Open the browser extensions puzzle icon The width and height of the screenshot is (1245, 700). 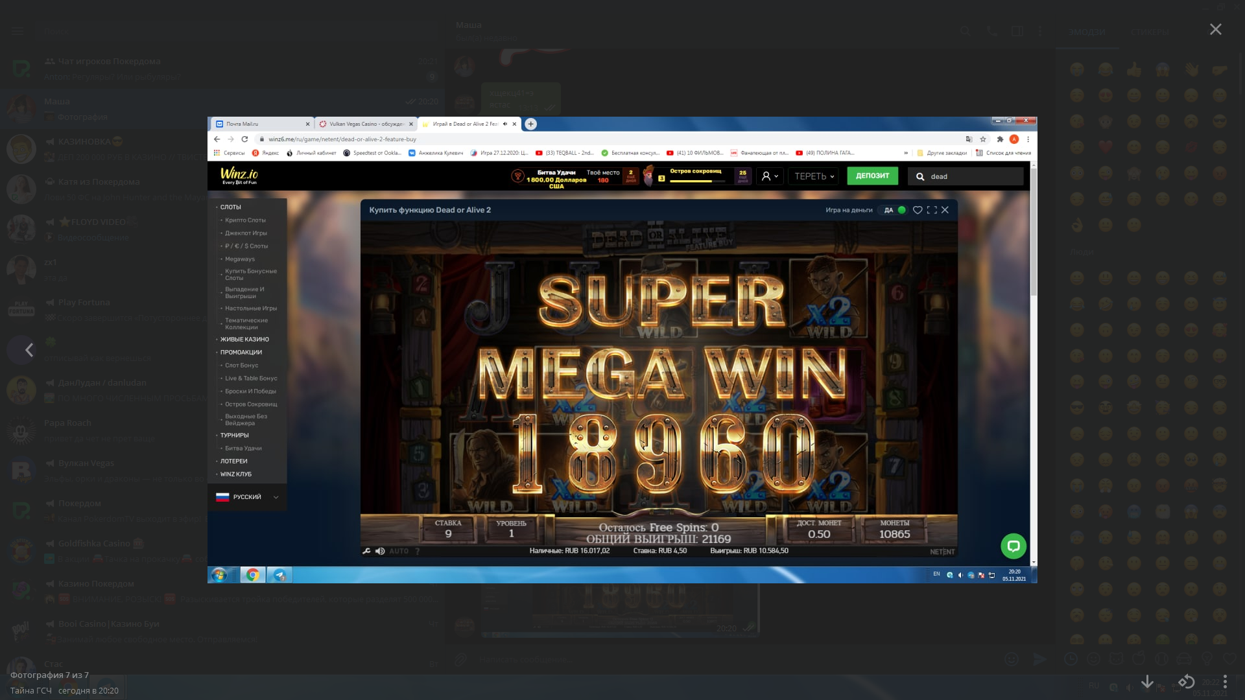[1000, 139]
